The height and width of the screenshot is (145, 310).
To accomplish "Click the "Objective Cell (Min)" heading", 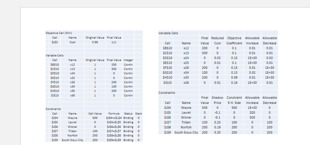I will coord(59,33).
